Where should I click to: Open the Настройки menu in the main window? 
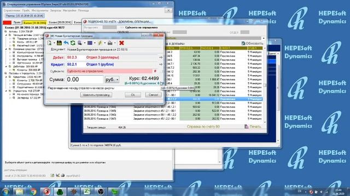69,10
